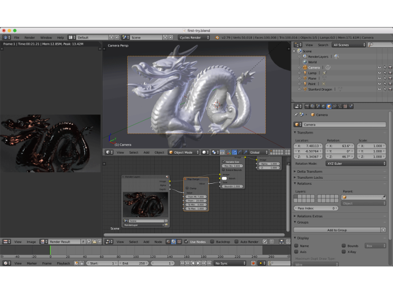The image size is (393, 294).
Task: Open the Object Mode dropdown
Action: pyautogui.click(x=184, y=153)
